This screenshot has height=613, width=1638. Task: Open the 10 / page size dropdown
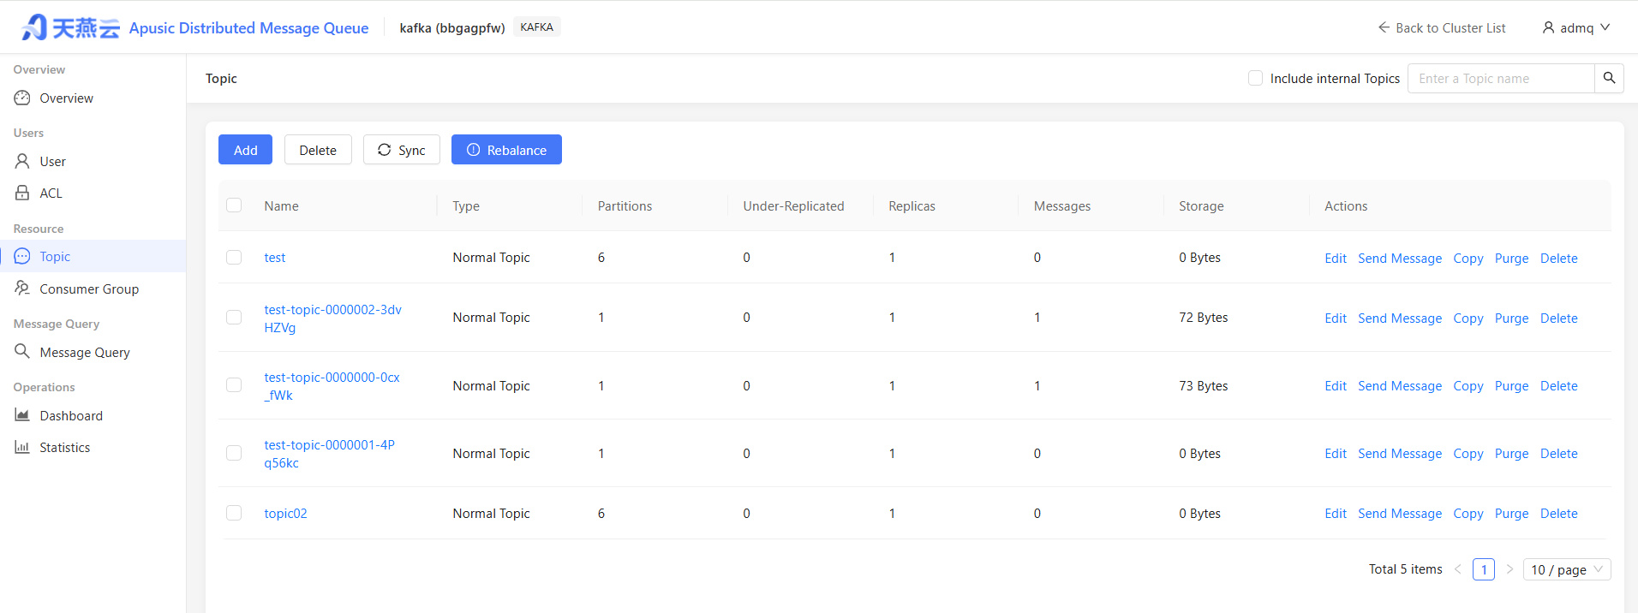[x=1567, y=569]
